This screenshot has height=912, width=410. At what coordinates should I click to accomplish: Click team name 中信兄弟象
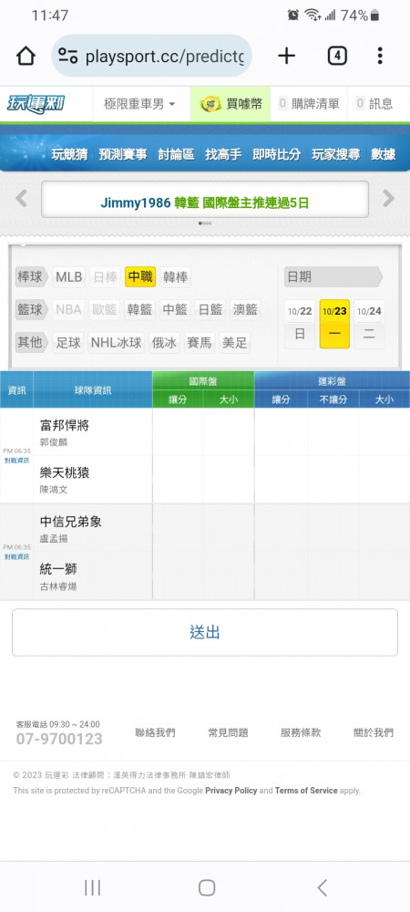coord(71,521)
